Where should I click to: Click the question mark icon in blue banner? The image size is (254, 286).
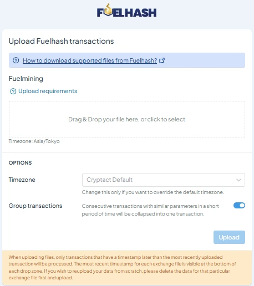coord(16,60)
